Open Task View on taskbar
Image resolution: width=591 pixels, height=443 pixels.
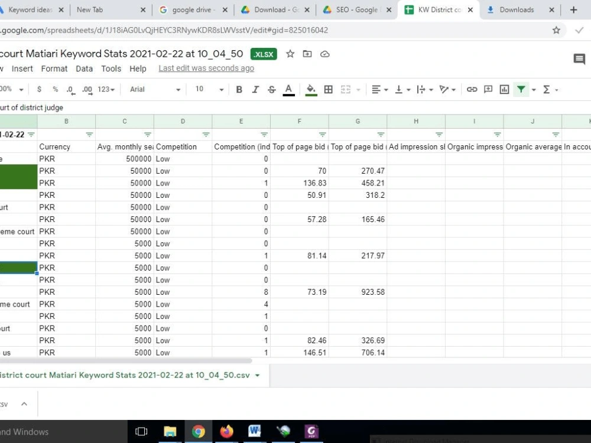141,431
